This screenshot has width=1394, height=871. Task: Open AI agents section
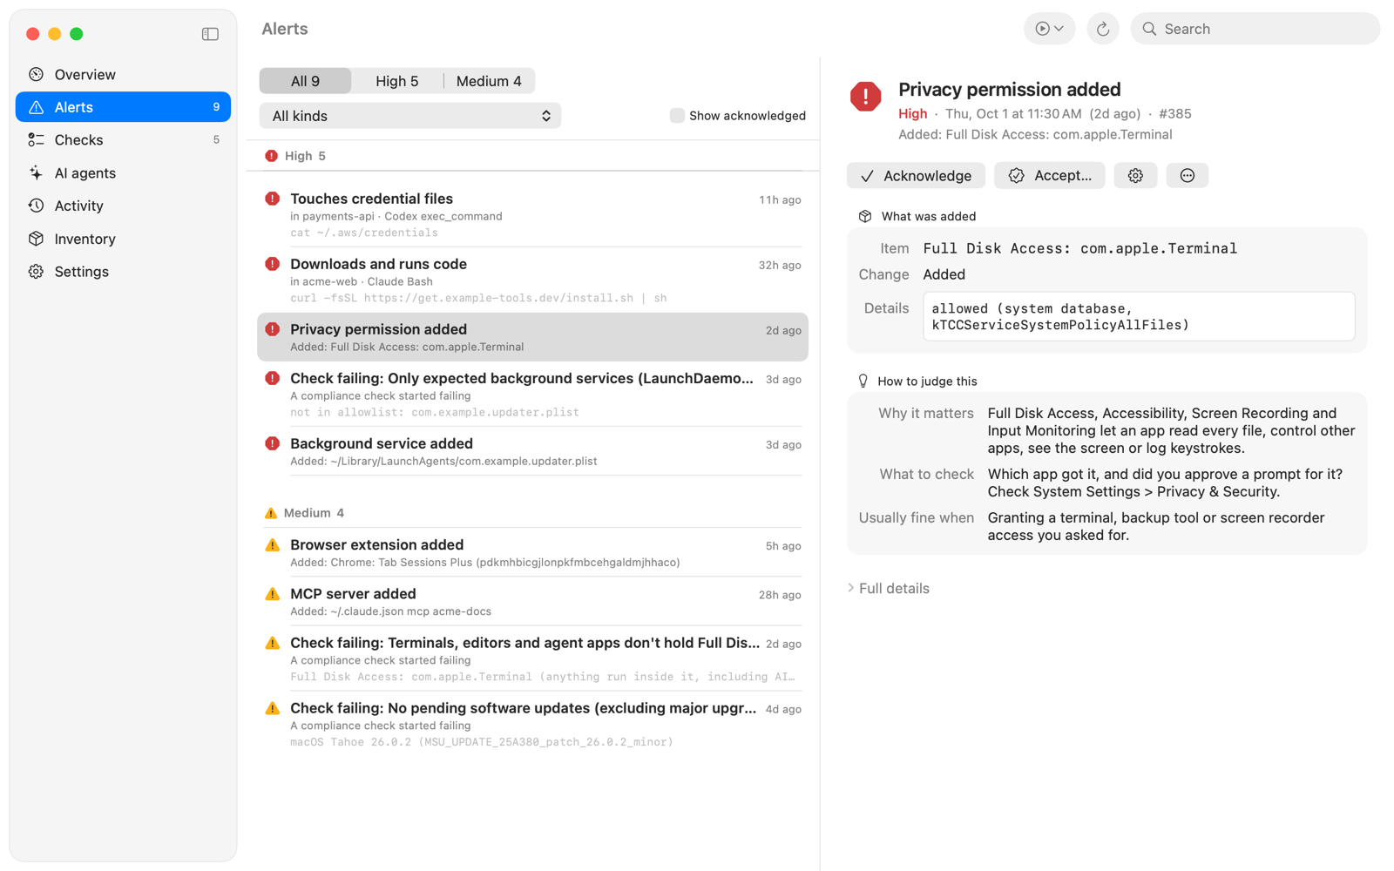[x=123, y=172]
